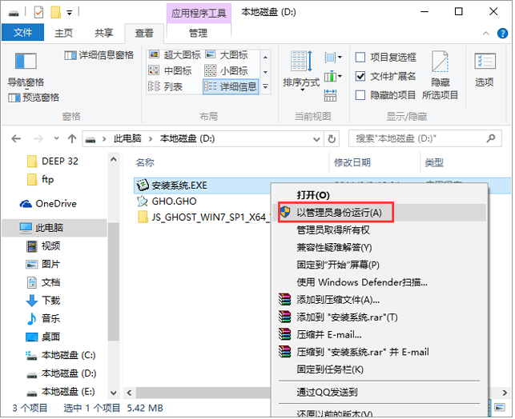Viewport: 515px width, 419px height.
Task: Select List layout option
Action: [x=165, y=86]
